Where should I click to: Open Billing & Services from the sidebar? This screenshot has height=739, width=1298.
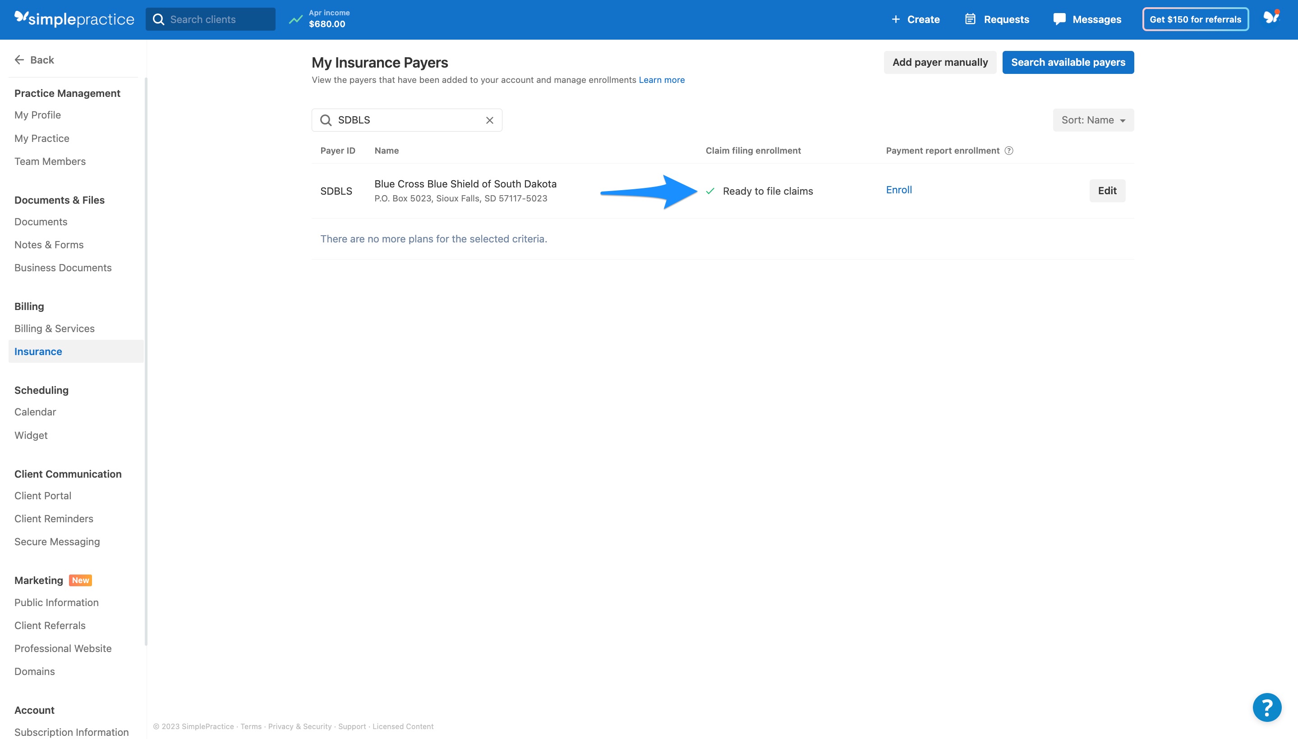click(x=55, y=328)
